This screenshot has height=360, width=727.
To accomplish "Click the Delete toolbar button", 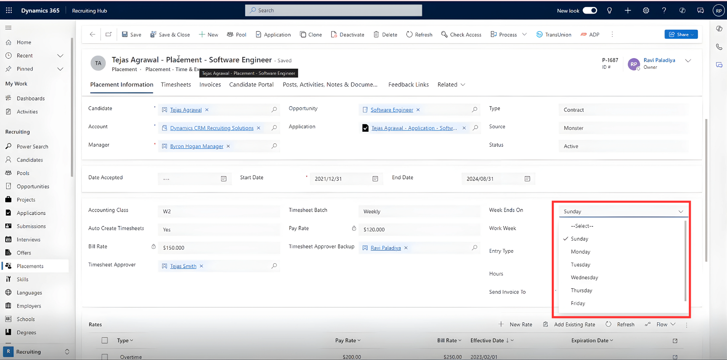I will (x=385, y=35).
